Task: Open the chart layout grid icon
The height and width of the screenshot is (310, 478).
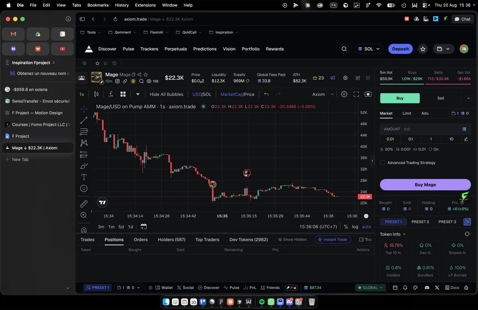Action: 123,94
